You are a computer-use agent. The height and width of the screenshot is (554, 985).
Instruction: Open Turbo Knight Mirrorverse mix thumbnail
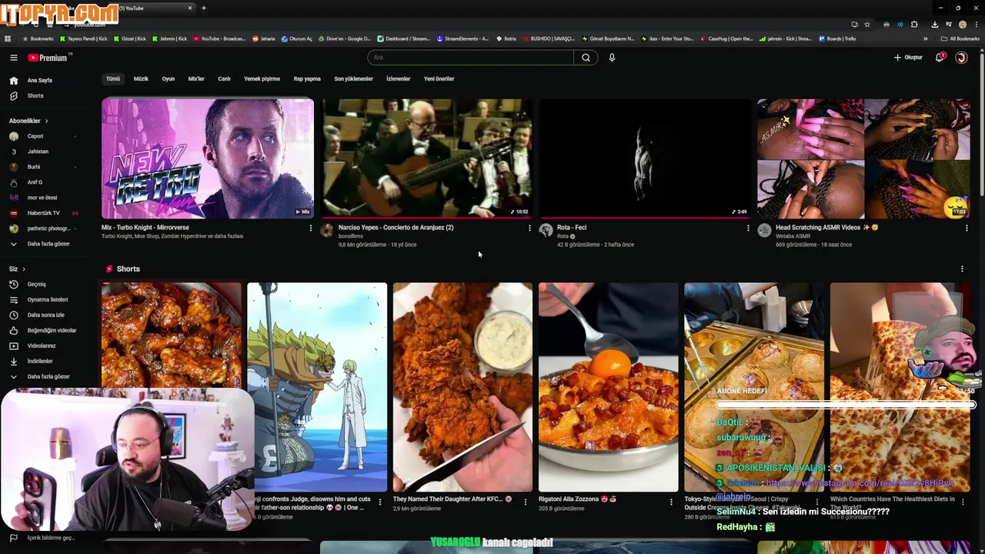pyautogui.click(x=208, y=158)
